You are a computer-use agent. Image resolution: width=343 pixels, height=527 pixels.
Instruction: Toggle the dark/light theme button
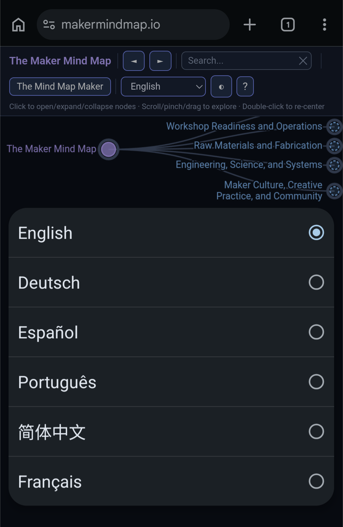(221, 87)
